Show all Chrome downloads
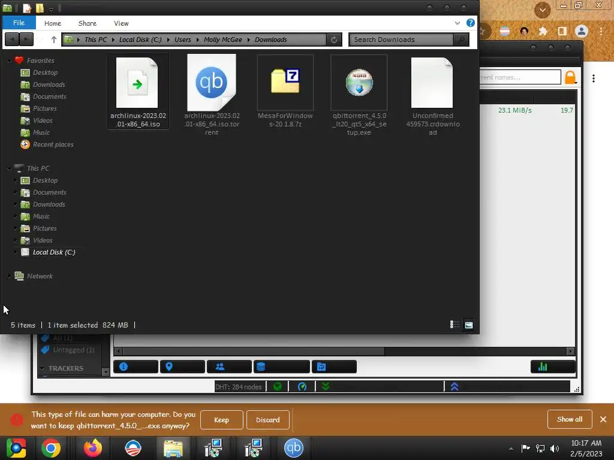 pyautogui.click(x=570, y=419)
